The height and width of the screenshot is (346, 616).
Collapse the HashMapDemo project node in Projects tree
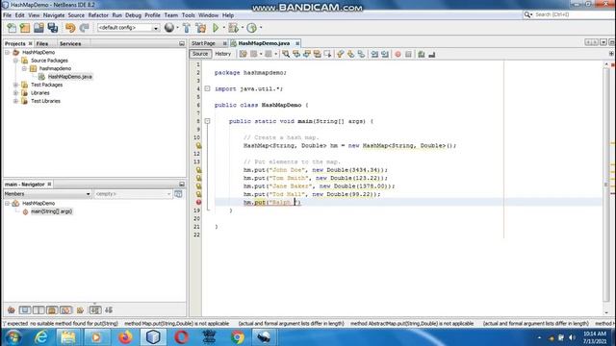[8, 52]
